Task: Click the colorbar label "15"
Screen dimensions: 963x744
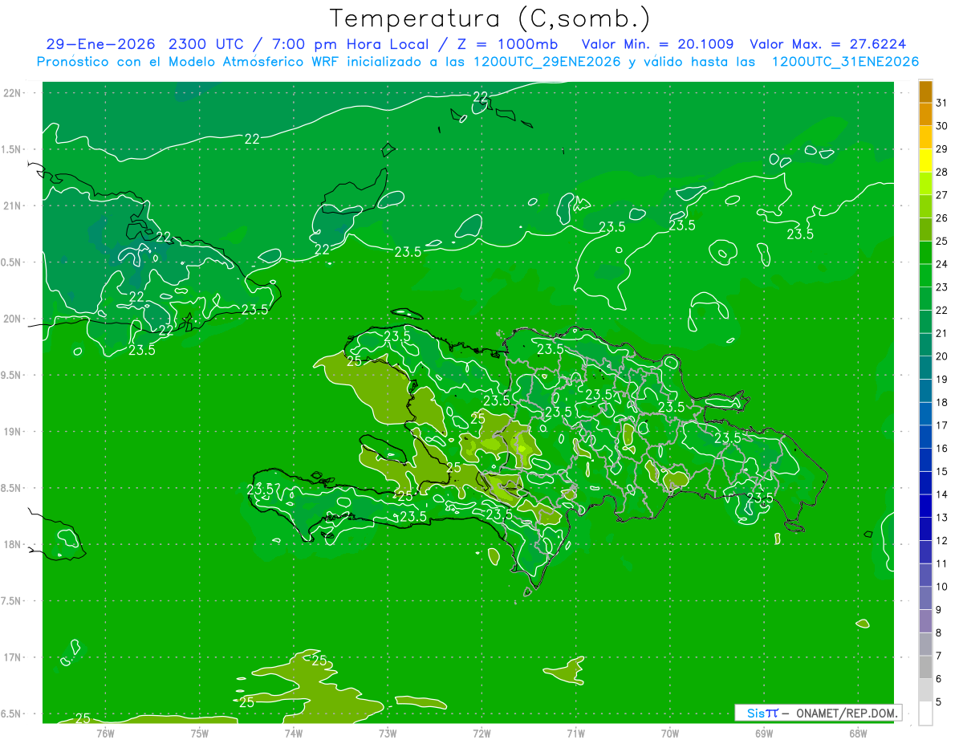Action: 942,471
